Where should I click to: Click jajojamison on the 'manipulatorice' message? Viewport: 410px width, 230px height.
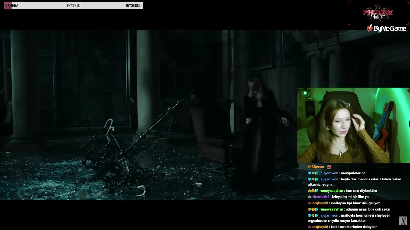pos(329,173)
